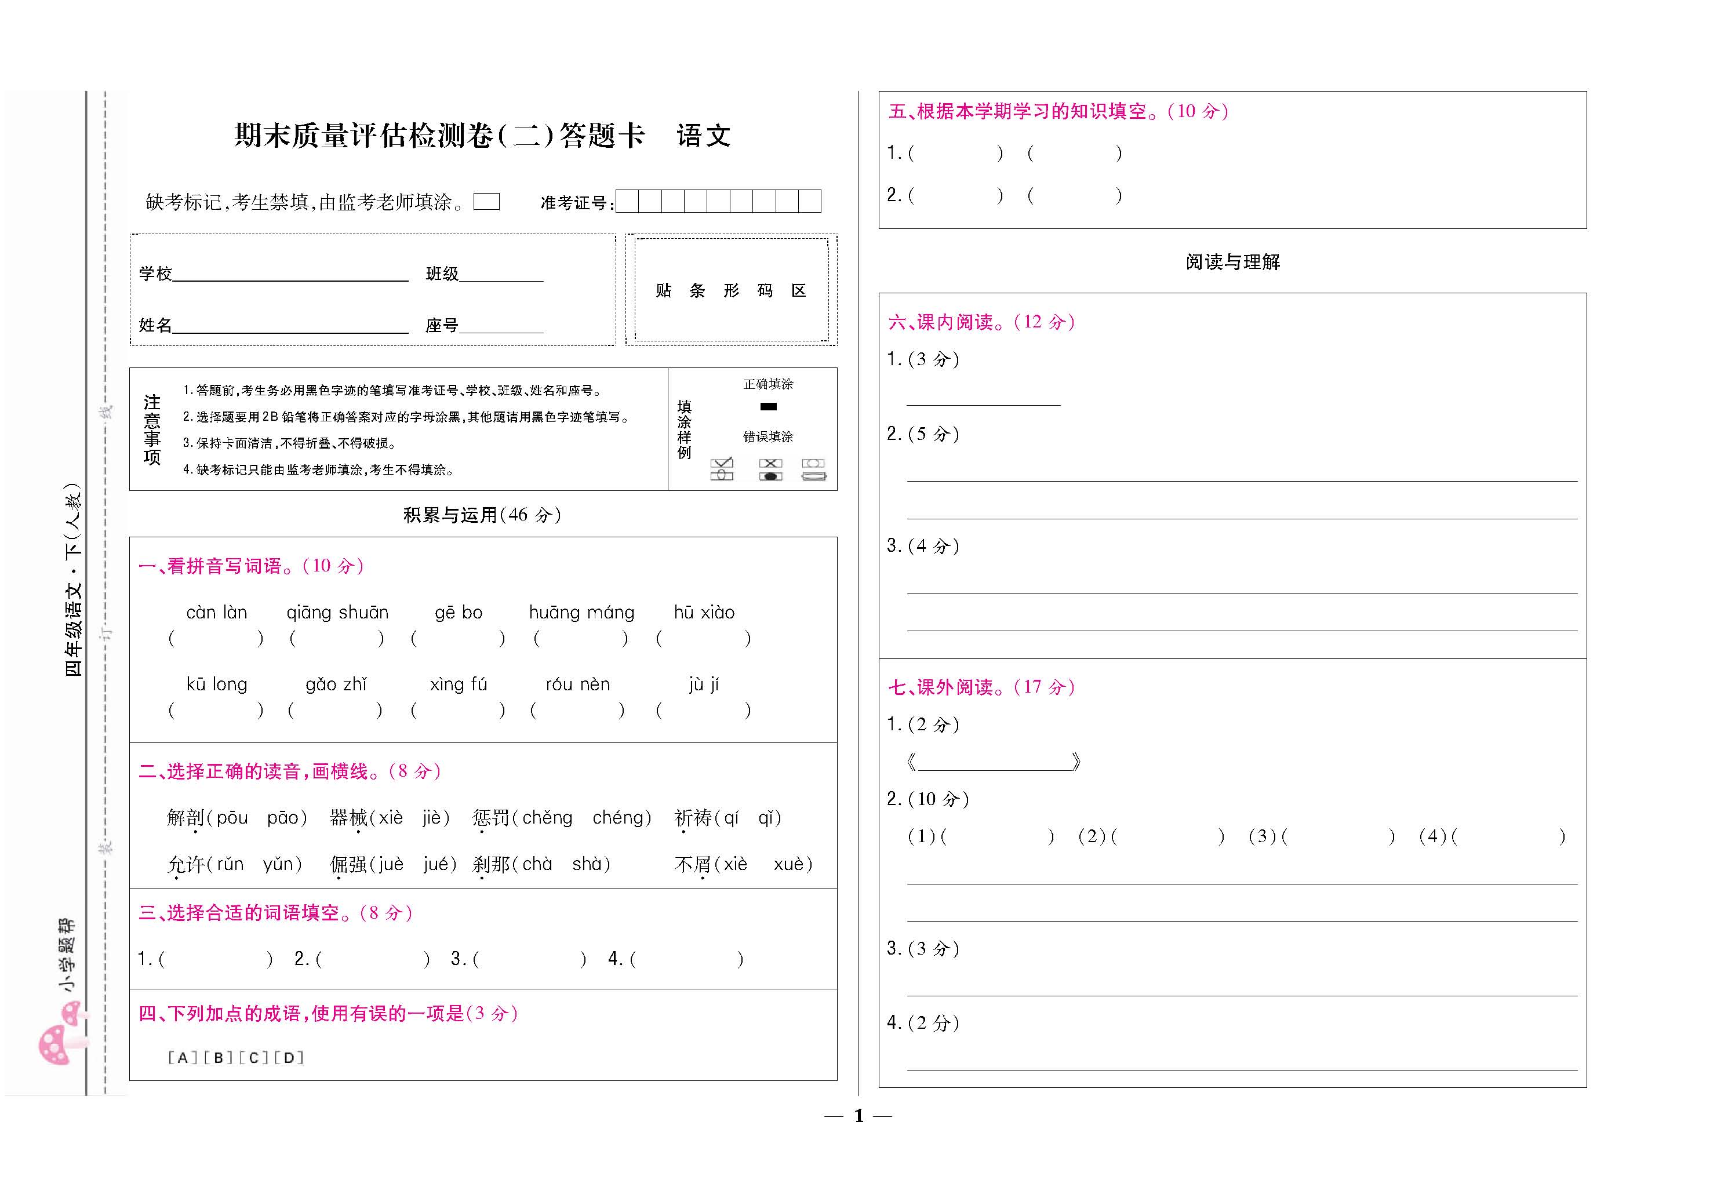Click the 贴条形码区 barcode area
Image resolution: width=1717 pixels, height=1187 pixels.
click(x=731, y=290)
